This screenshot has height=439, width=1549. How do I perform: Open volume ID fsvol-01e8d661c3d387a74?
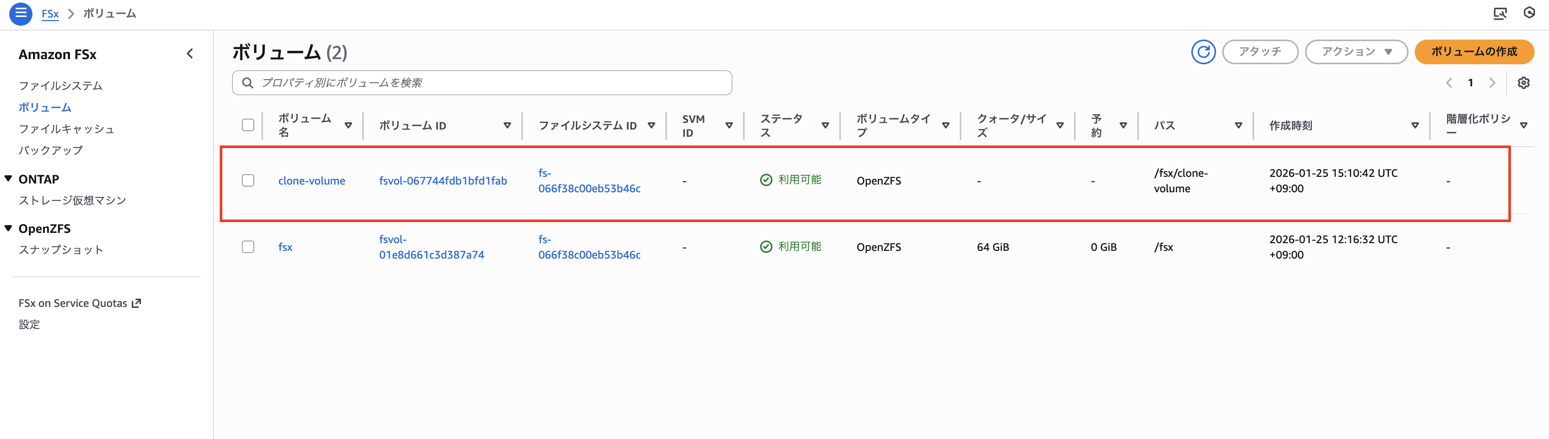click(x=432, y=247)
